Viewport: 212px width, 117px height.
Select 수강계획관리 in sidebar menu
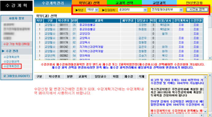[x=11, y=66]
